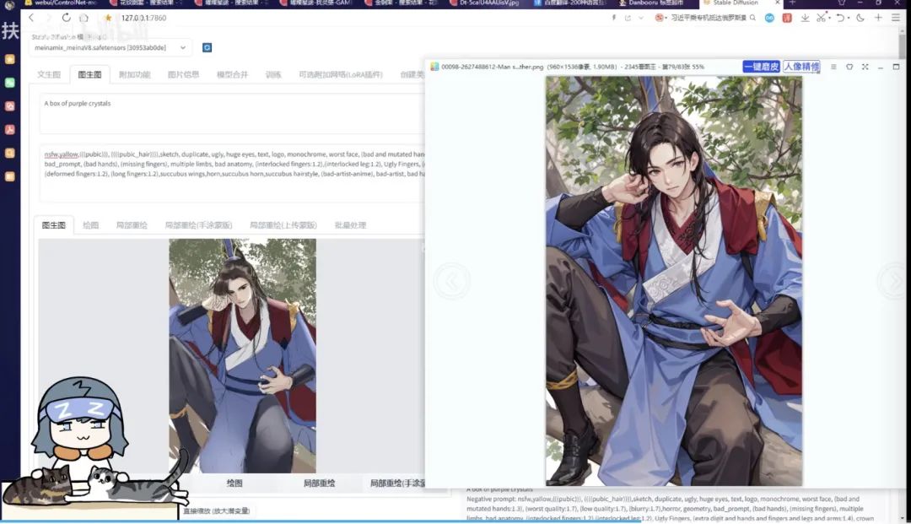Select the 绘图 sub-tab
Viewport: 911px width, 524px height.
90,224
